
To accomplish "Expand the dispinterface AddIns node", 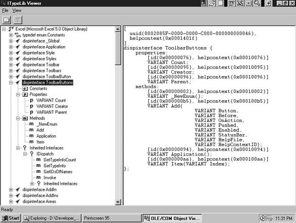I will coord(11,195).
